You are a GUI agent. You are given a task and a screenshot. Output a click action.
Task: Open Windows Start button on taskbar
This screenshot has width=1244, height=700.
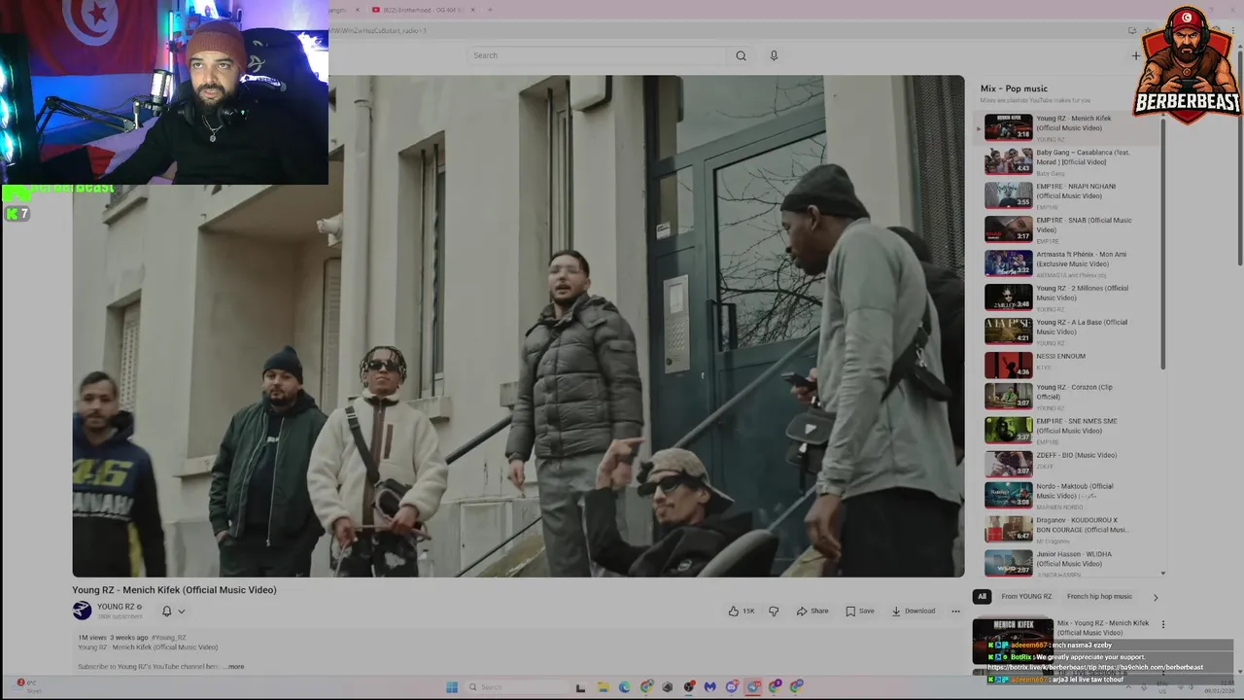(452, 687)
